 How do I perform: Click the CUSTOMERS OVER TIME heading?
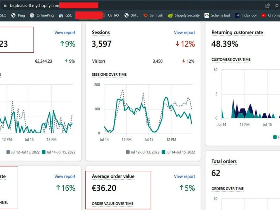click(231, 59)
